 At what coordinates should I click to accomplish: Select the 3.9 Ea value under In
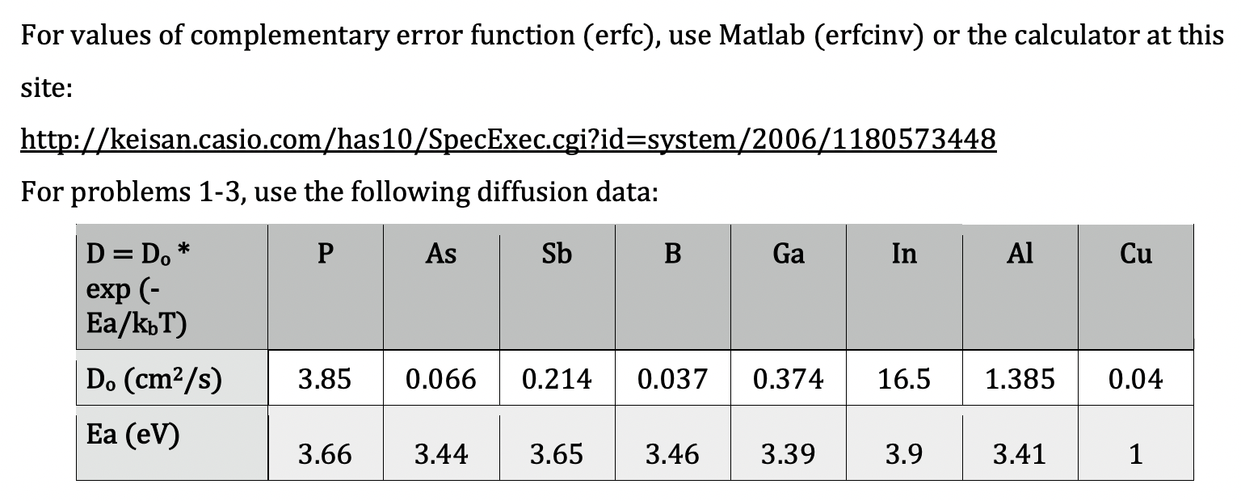click(x=904, y=454)
